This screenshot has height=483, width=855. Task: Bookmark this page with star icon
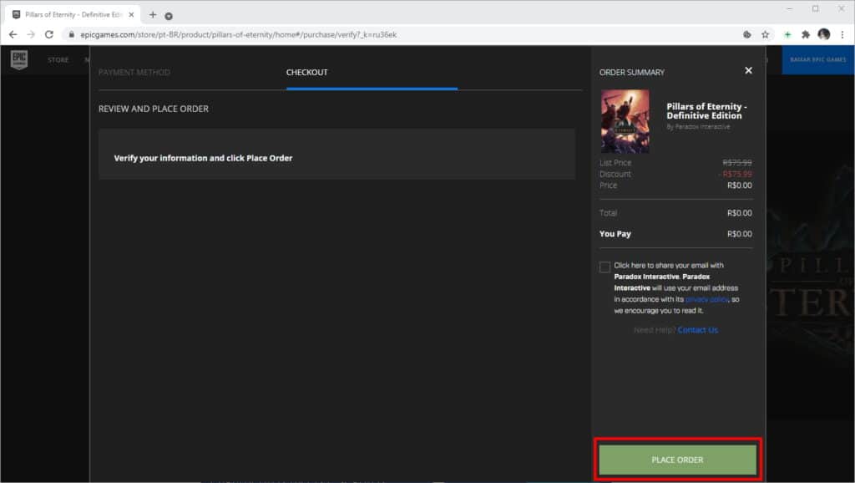coord(765,34)
